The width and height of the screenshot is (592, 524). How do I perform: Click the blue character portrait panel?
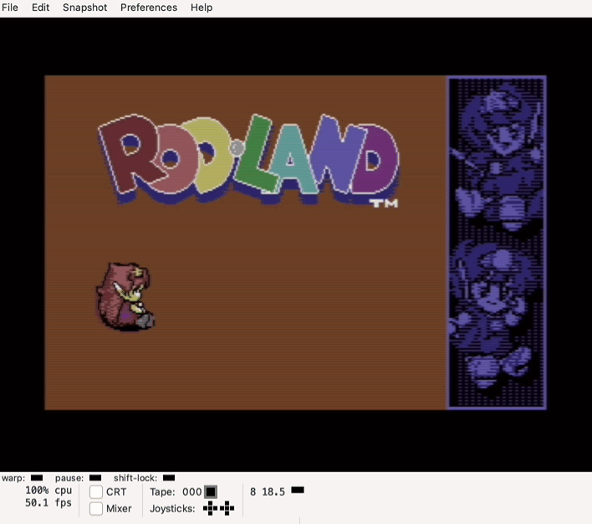pos(497,242)
